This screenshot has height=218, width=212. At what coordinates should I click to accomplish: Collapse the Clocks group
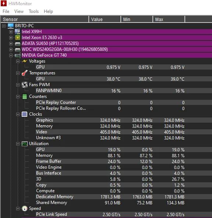18,114
